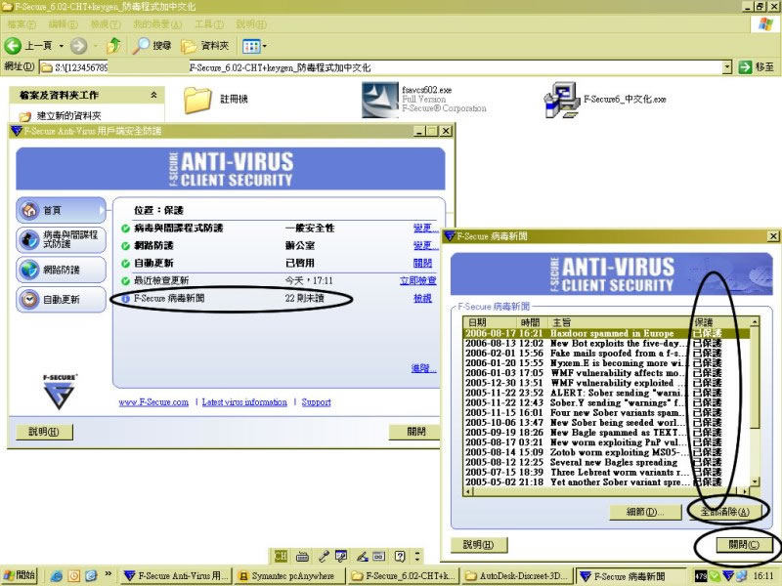Image resolution: width=782 pixels, height=586 pixels.
Task: Select the 'Nyxem.E is becoming more' news row
Action: 606,362
